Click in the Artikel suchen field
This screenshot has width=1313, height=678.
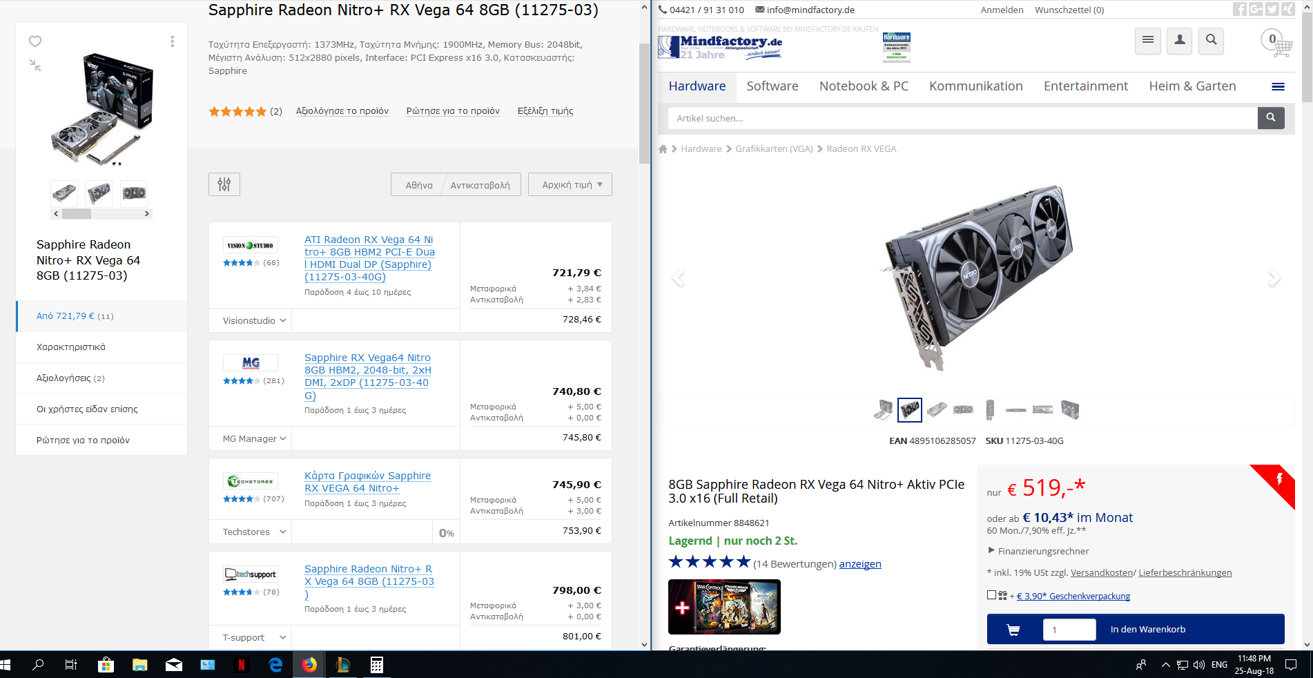[x=962, y=118]
